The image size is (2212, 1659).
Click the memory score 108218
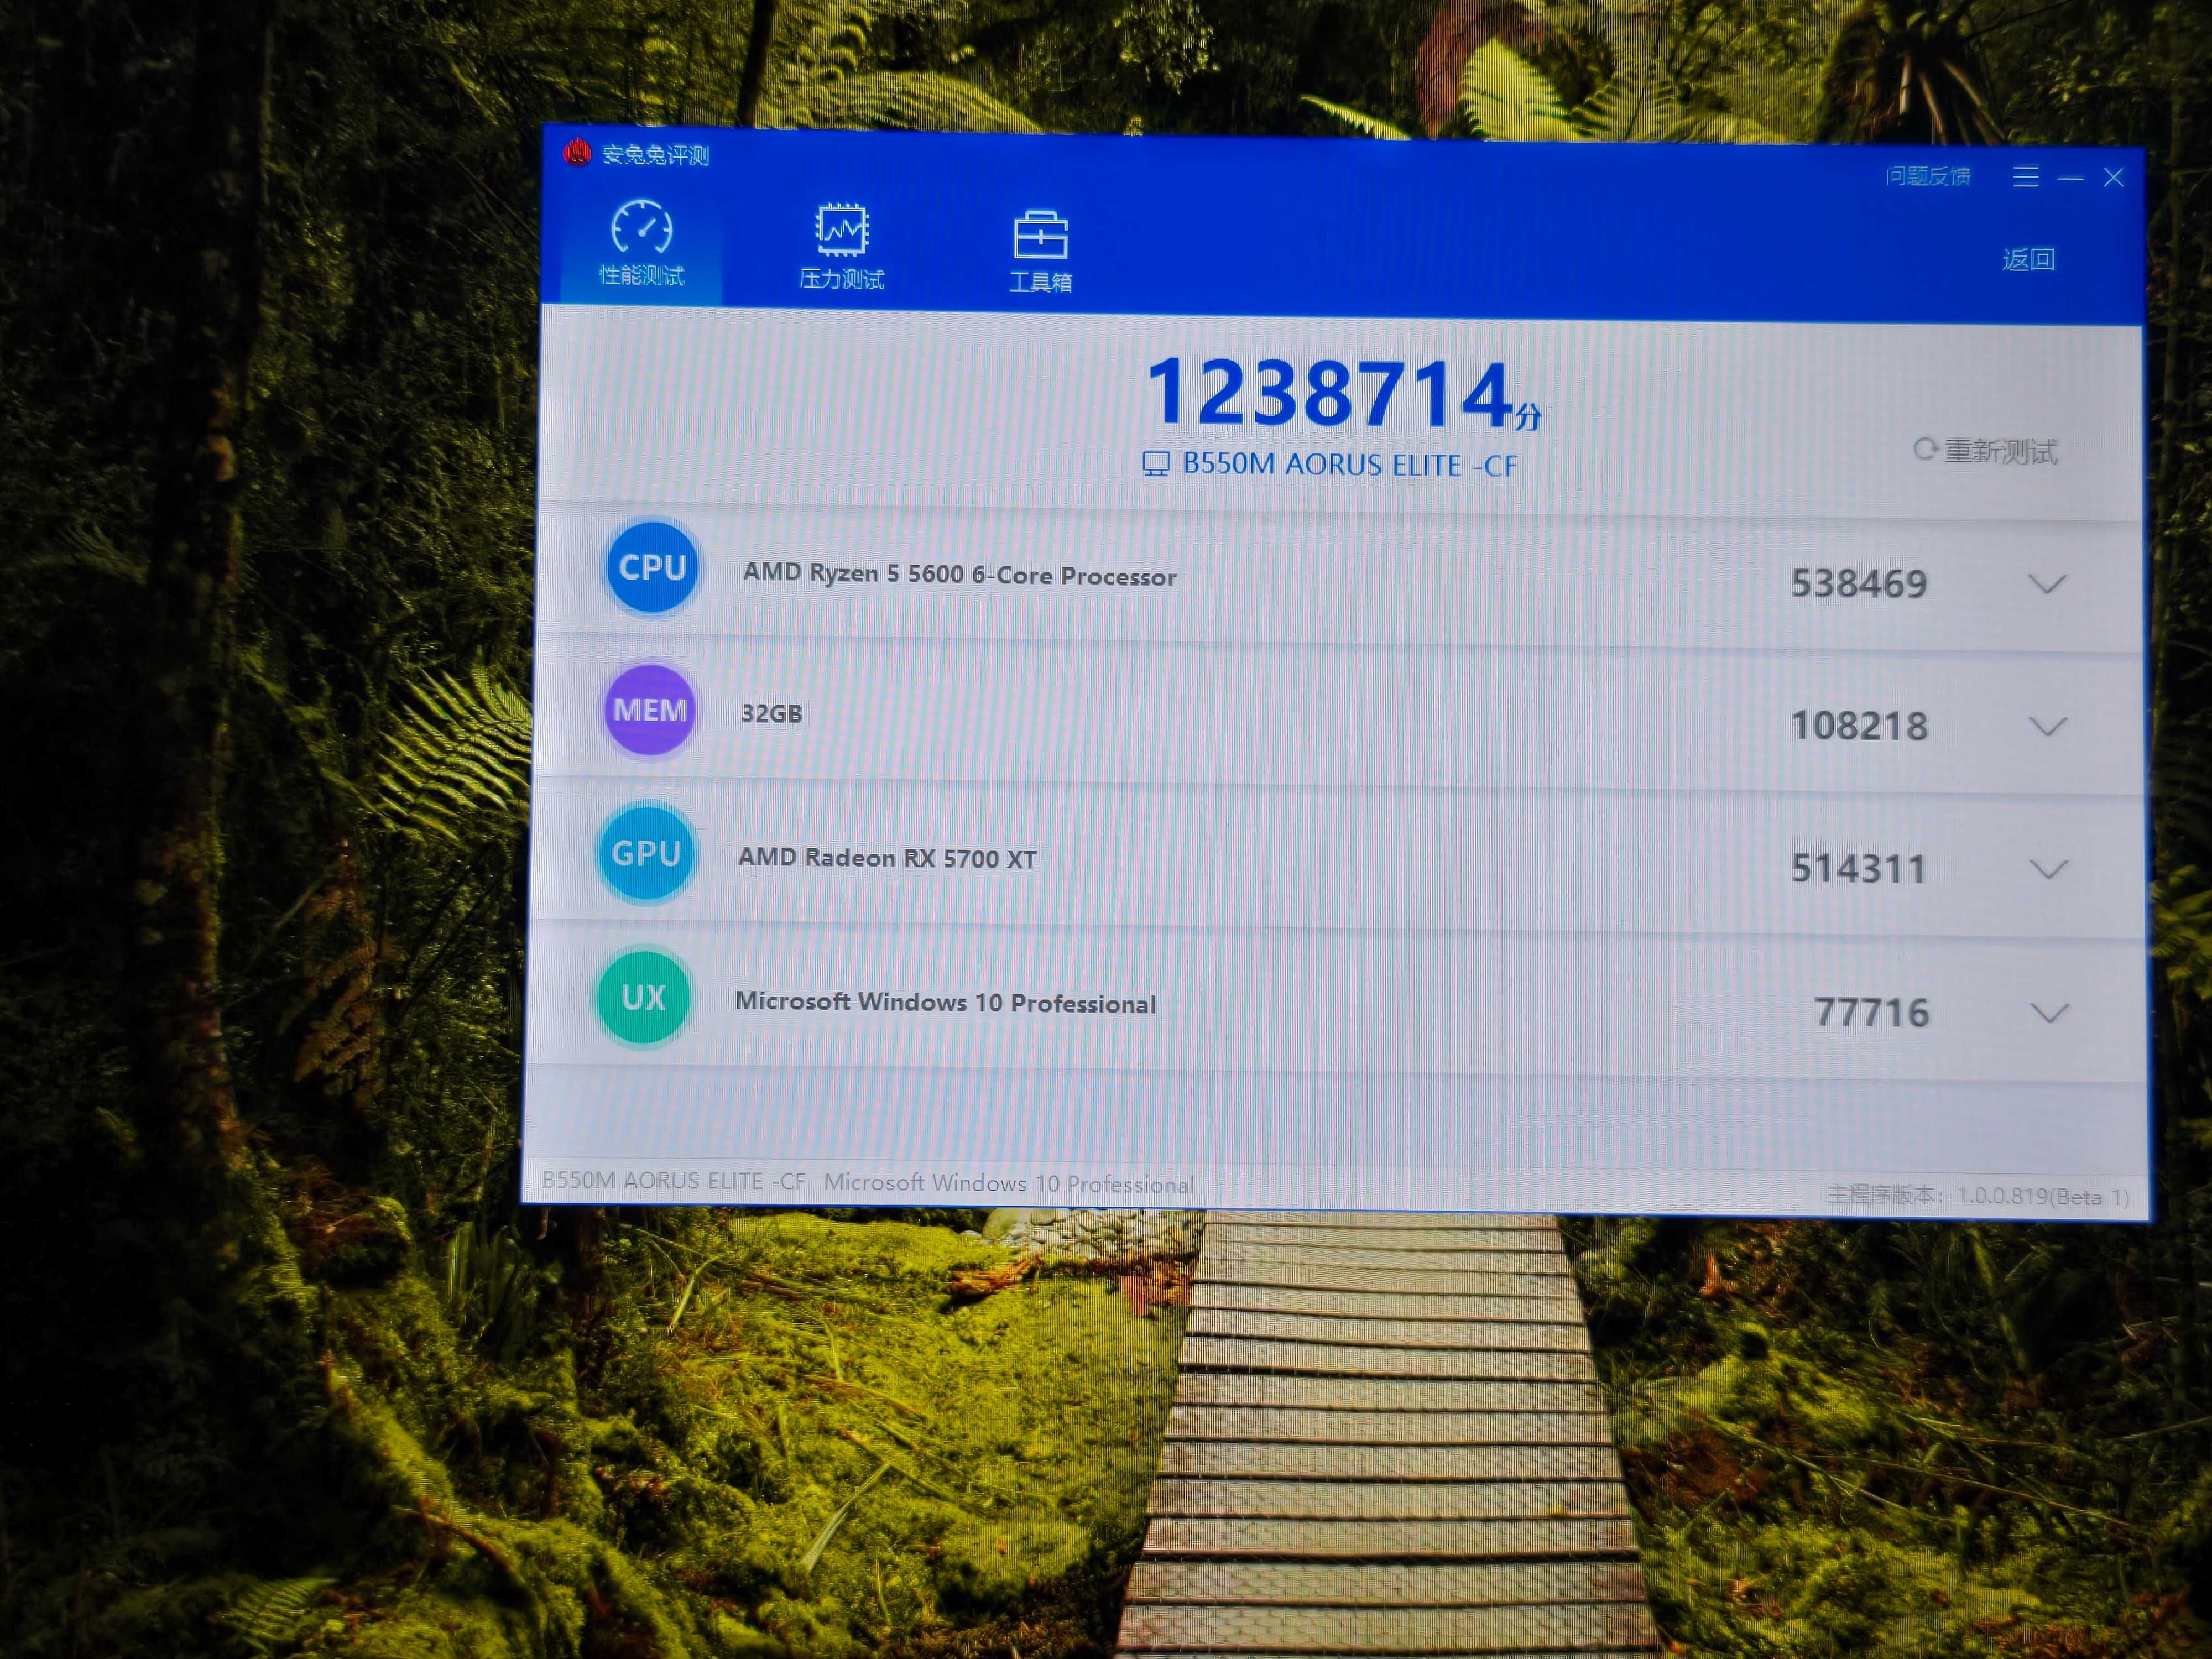pyautogui.click(x=1859, y=726)
